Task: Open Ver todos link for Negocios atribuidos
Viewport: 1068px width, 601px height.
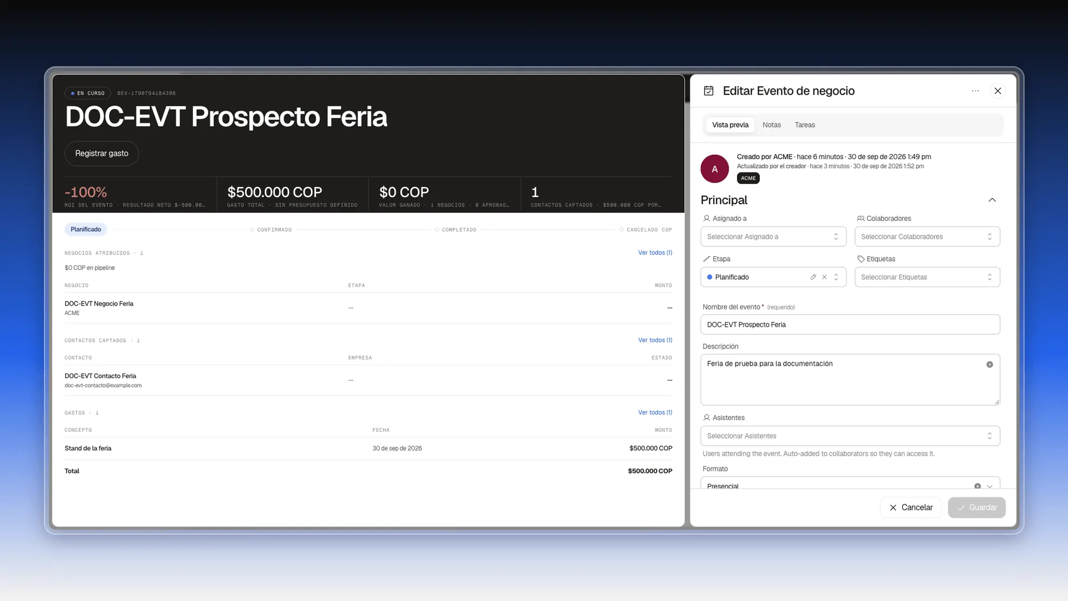Action: [x=655, y=253]
